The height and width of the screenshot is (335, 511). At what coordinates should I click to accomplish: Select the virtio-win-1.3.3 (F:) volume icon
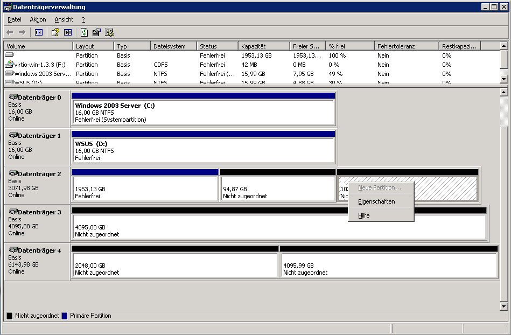coord(9,64)
